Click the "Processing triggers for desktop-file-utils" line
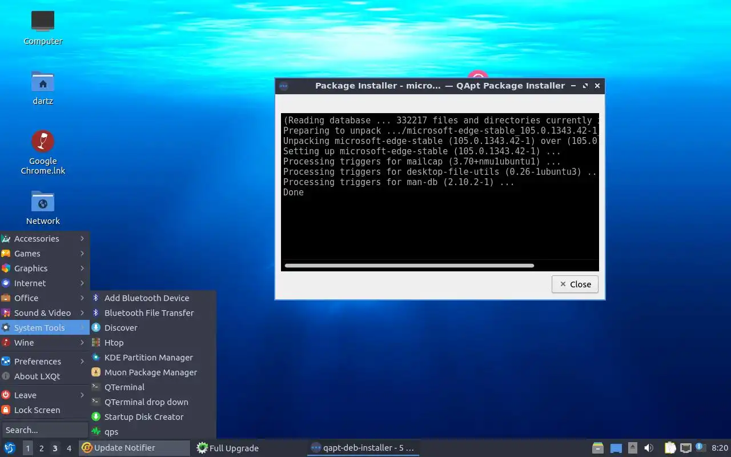Image resolution: width=731 pixels, height=457 pixels. [x=440, y=172]
